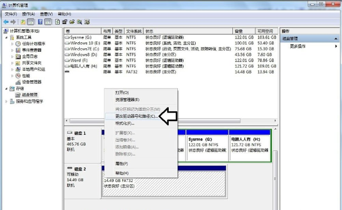The height and width of the screenshot is (210, 342).
Task: Click the volume list scrollbar left arrow
Action: coord(67,120)
